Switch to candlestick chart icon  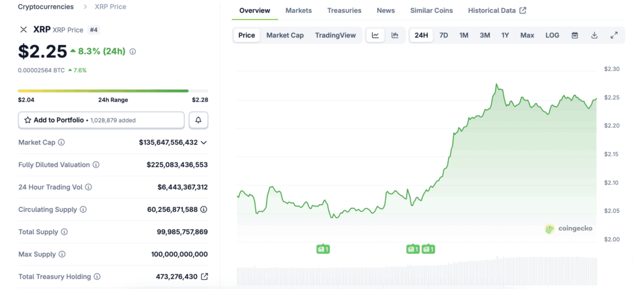point(395,35)
